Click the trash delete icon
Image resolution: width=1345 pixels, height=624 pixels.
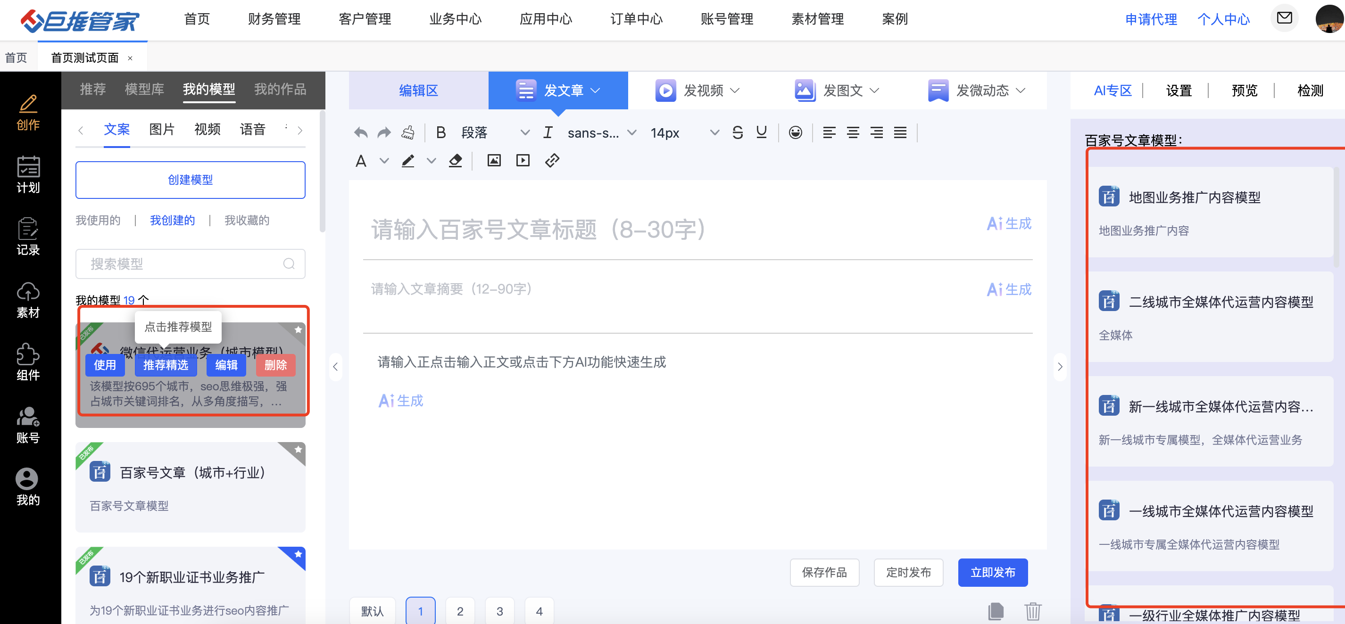point(1033,611)
